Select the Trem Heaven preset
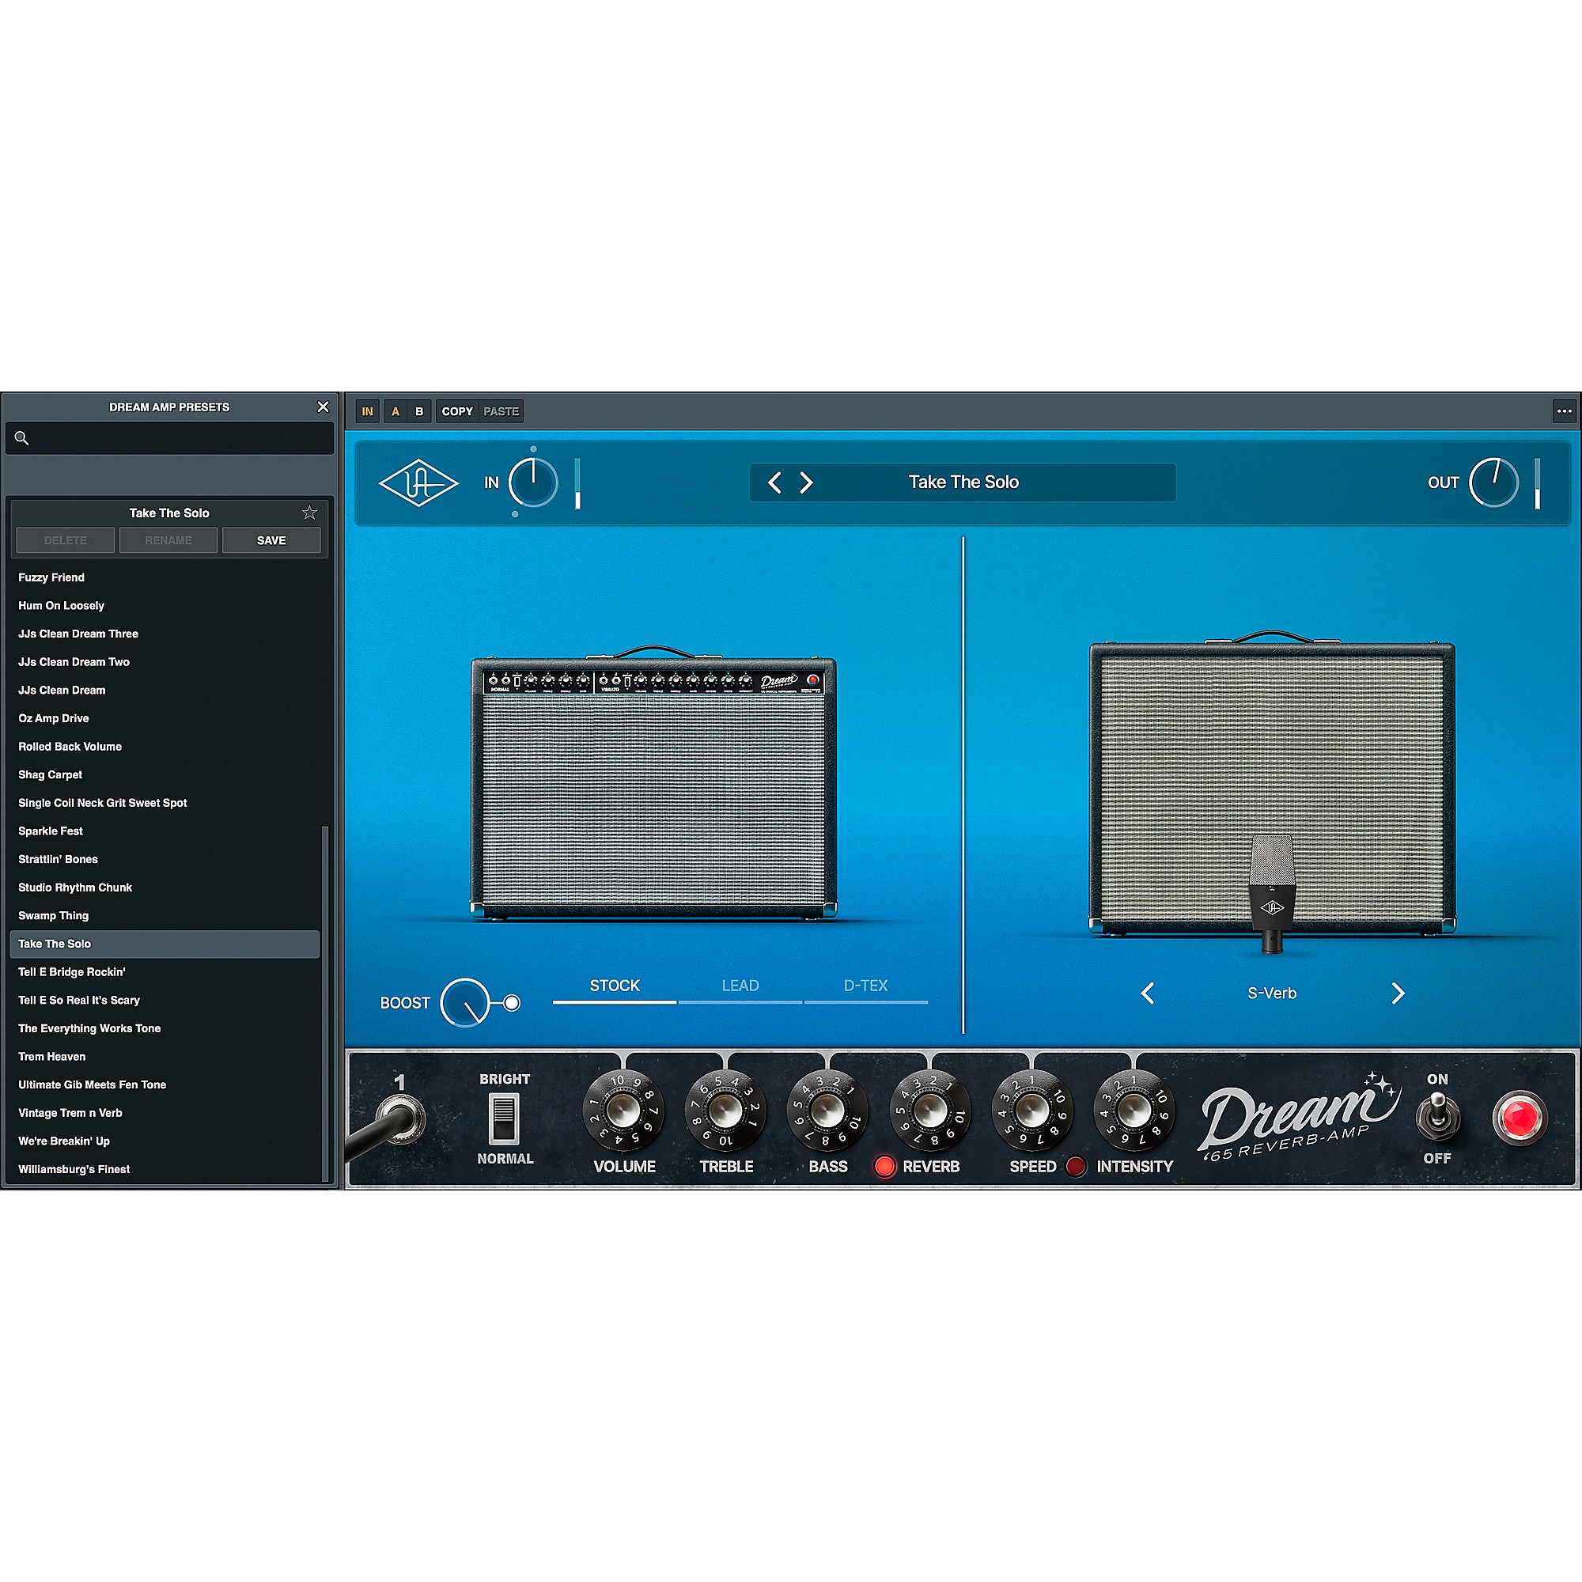The height and width of the screenshot is (1582, 1582). [x=165, y=1057]
